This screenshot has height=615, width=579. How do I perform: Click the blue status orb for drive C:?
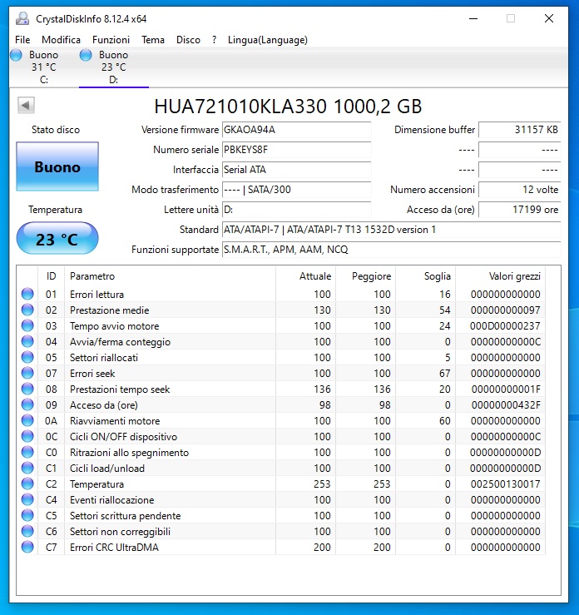point(16,55)
